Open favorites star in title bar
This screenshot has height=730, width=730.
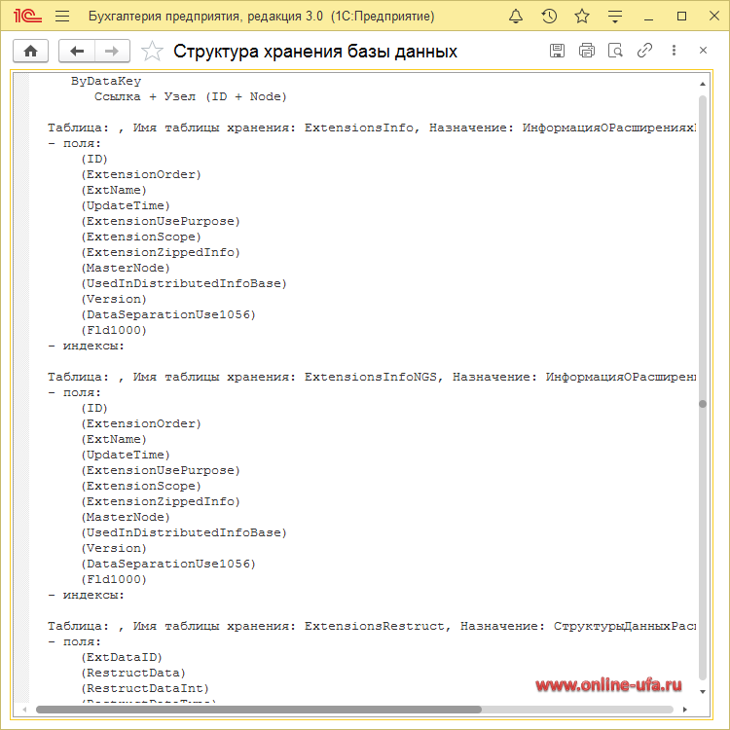tap(582, 17)
